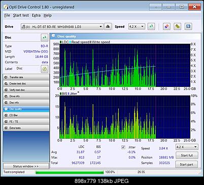Click the LDC max value 813

point(82,158)
